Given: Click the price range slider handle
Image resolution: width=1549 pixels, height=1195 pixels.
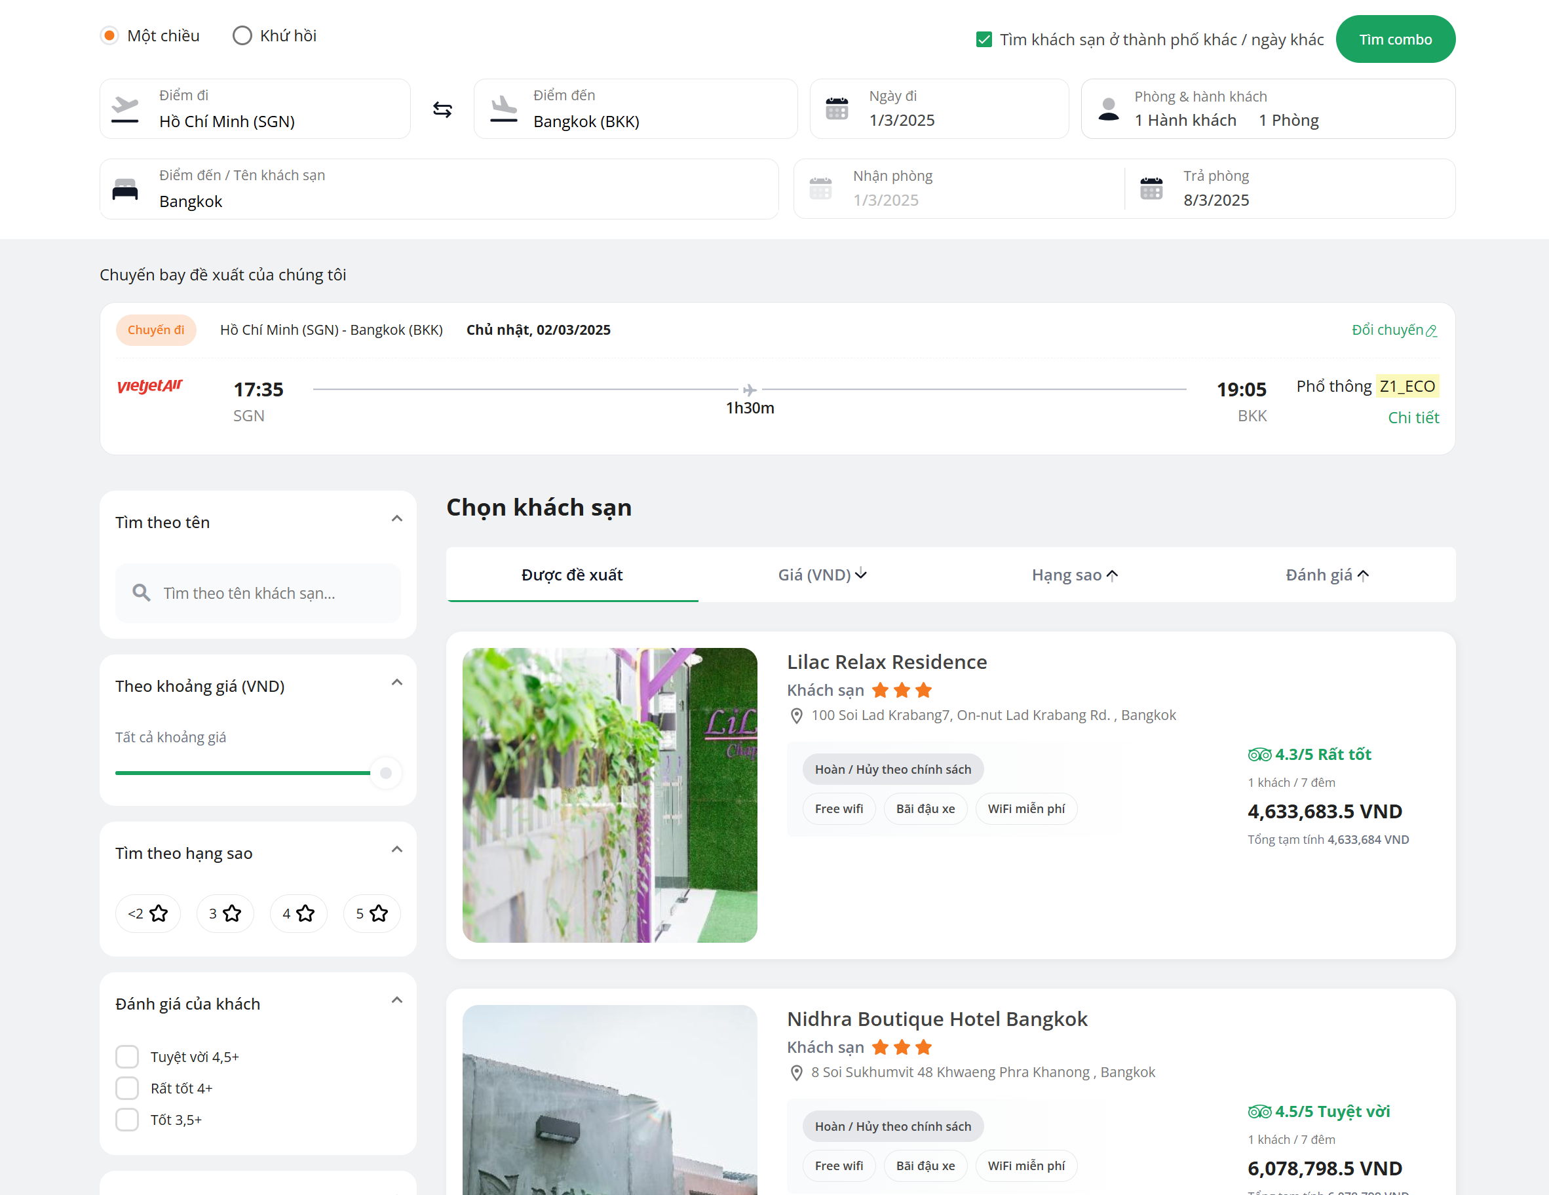Looking at the screenshot, I should (386, 773).
